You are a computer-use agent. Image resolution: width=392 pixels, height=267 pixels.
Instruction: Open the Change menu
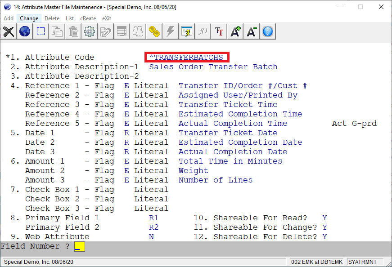tap(29, 18)
